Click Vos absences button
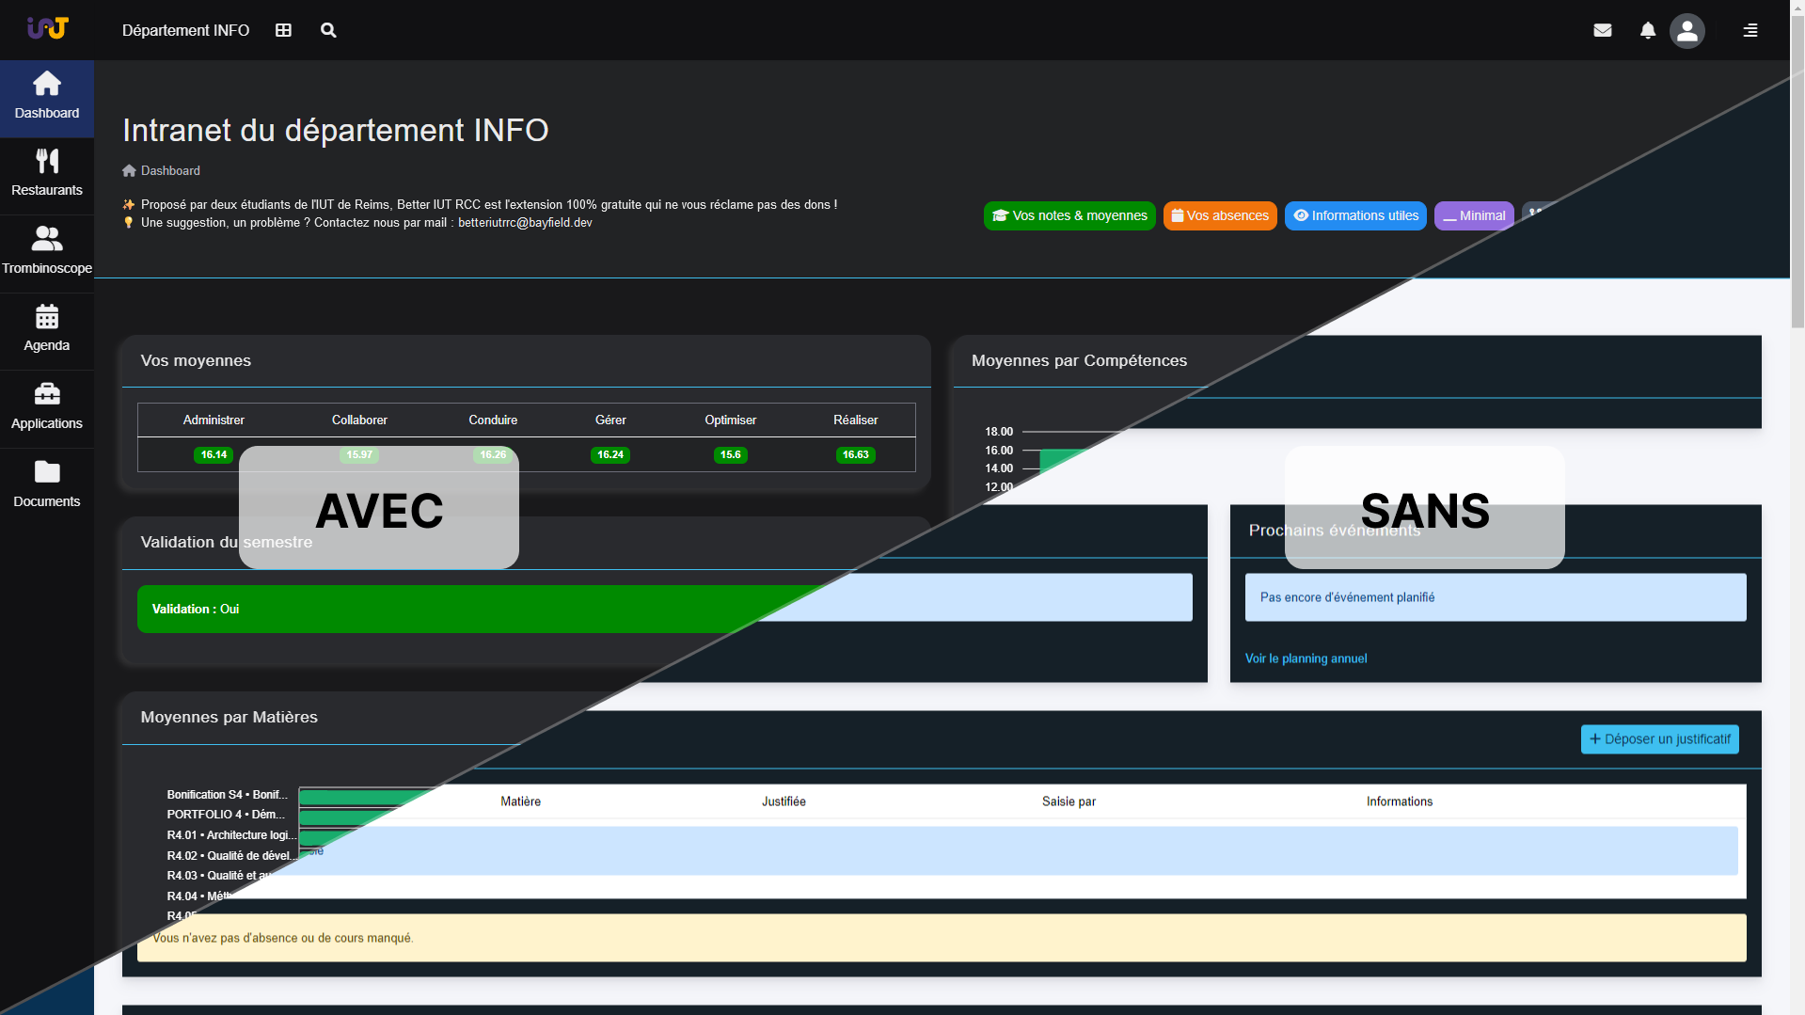Screen dimensions: 1805x1015 tap(1220, 215)
